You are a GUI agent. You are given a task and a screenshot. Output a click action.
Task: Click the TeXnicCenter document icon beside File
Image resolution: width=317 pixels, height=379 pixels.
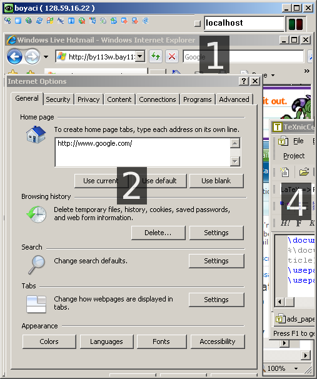[283, 141]
